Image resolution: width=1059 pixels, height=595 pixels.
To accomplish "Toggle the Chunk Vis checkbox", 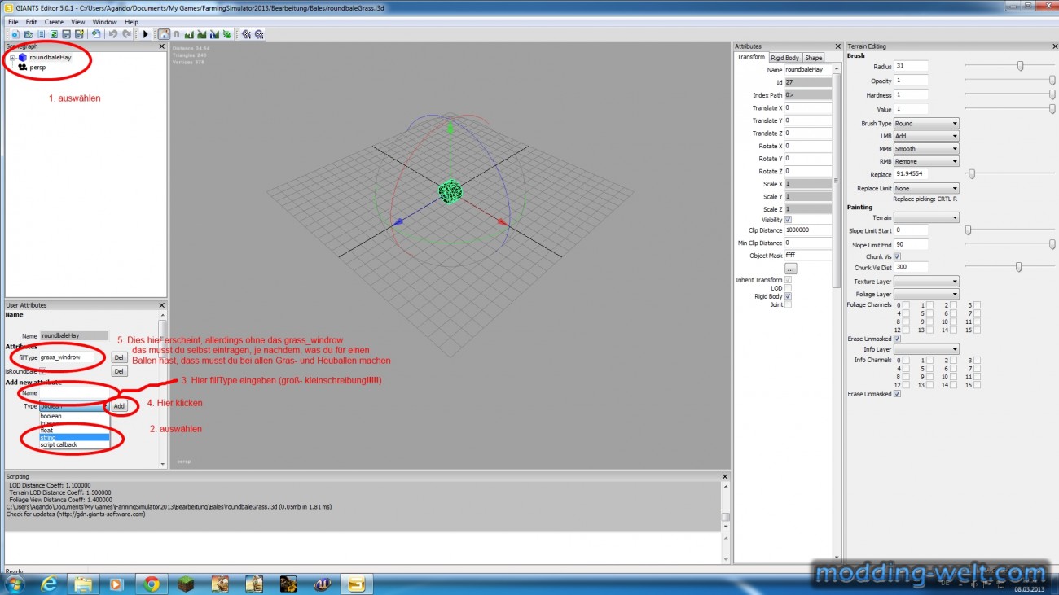I will pos(897,256).
